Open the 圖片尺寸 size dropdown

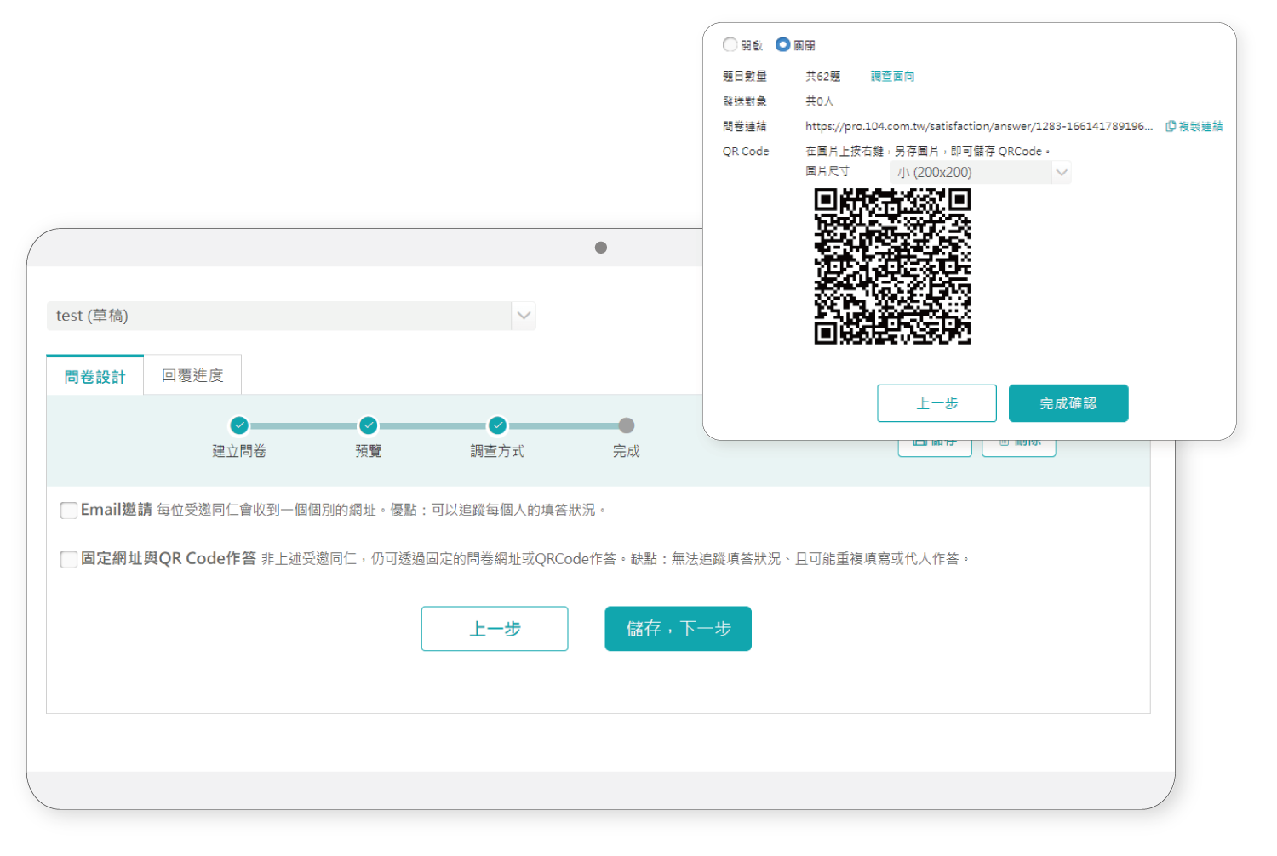(981, 173)
